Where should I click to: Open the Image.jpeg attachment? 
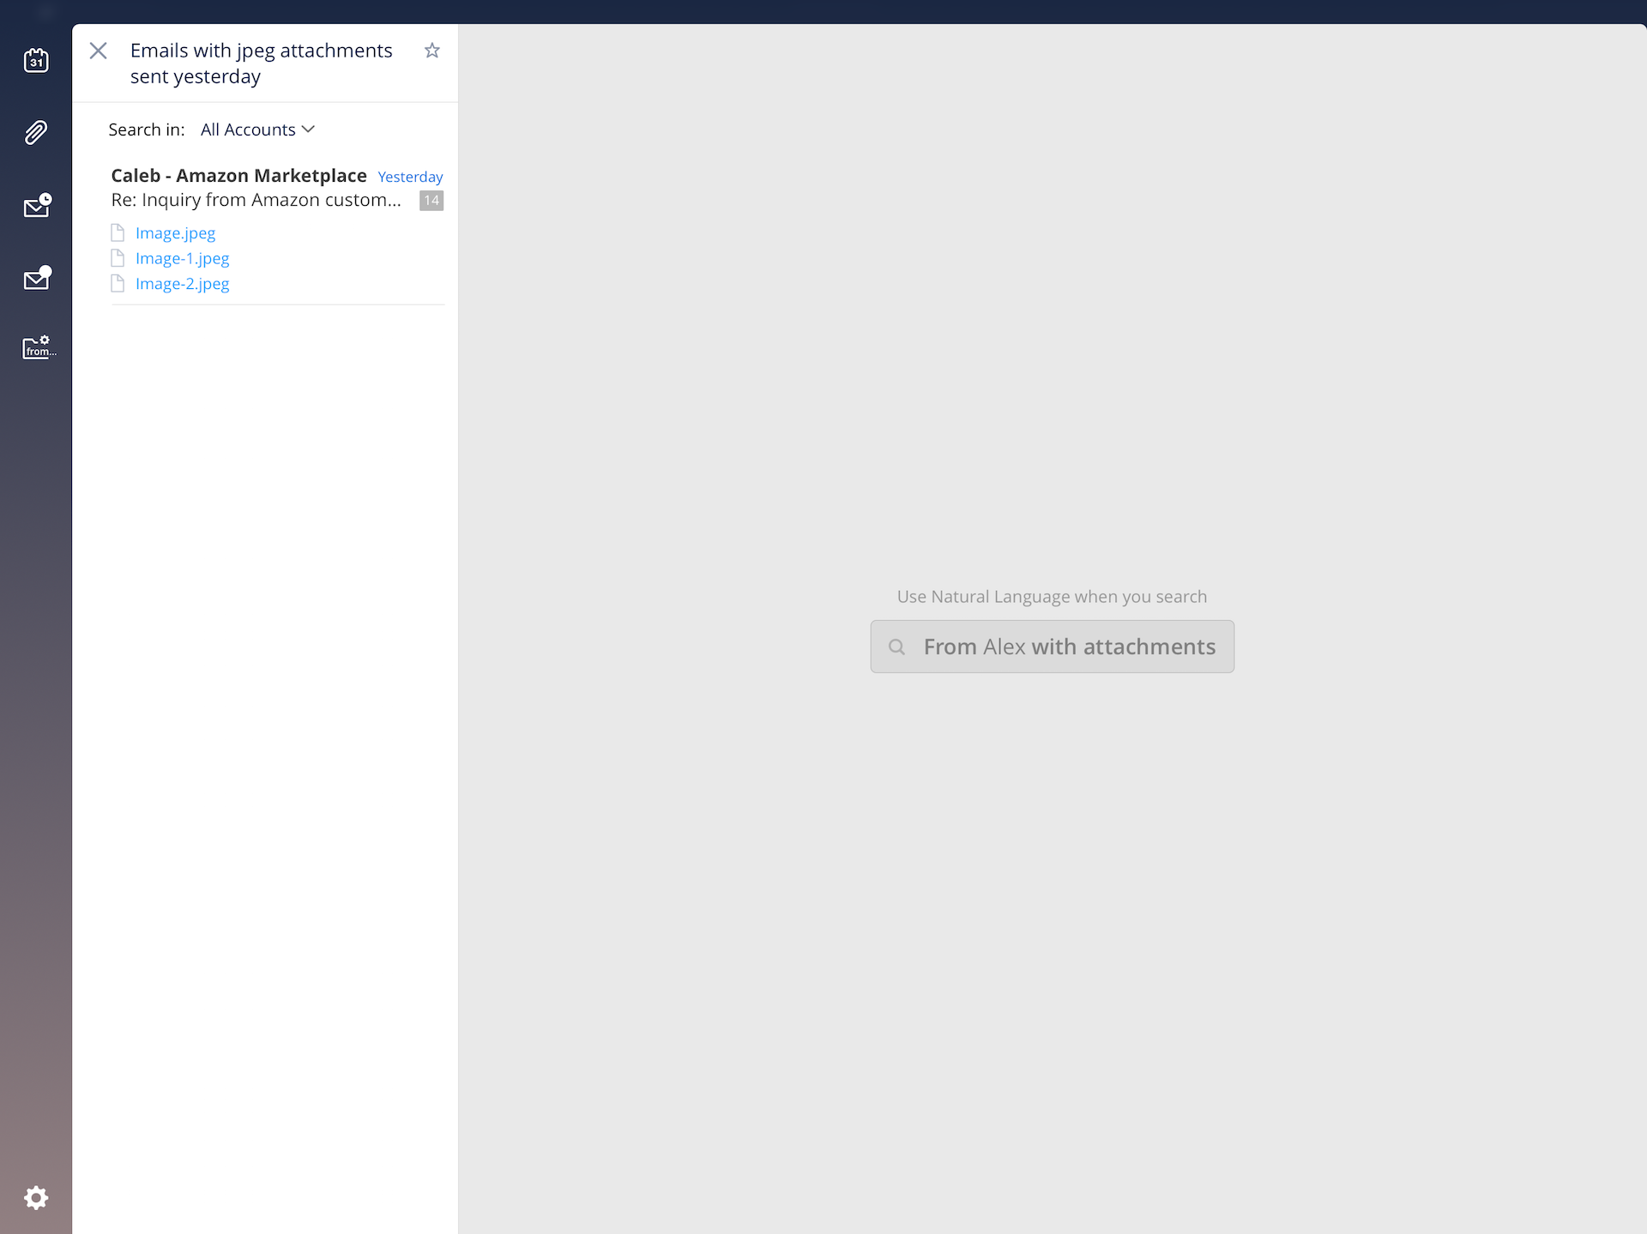pos(175,233)
